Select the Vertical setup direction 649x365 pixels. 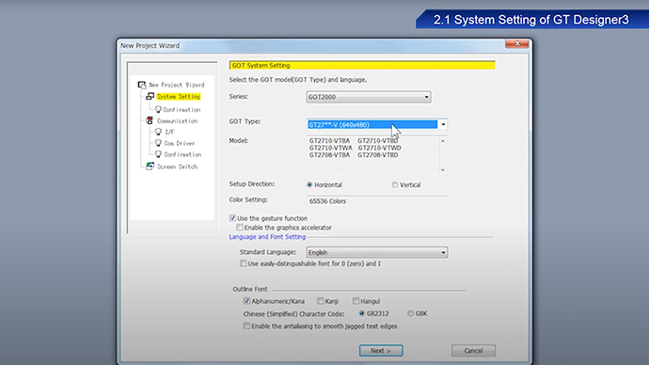pos(394,185)
